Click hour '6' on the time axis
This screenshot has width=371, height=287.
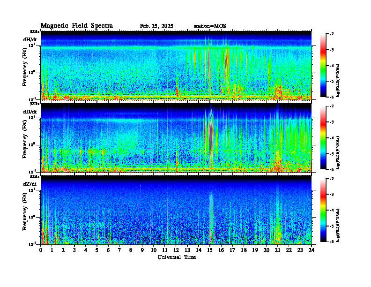point(108,250)
